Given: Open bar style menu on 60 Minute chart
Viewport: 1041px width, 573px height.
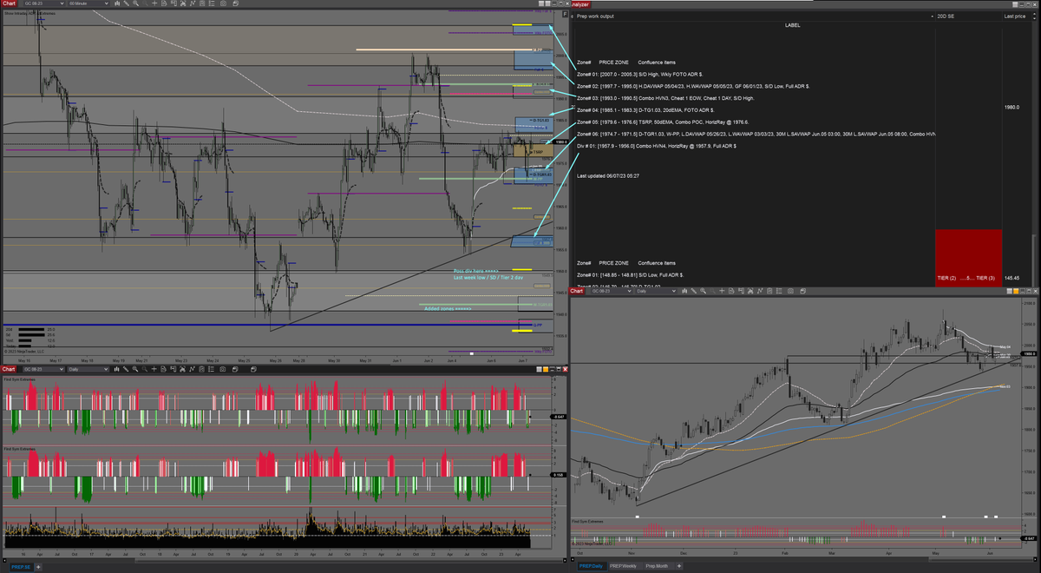Looking at the screenshot, I should point(117,3).
